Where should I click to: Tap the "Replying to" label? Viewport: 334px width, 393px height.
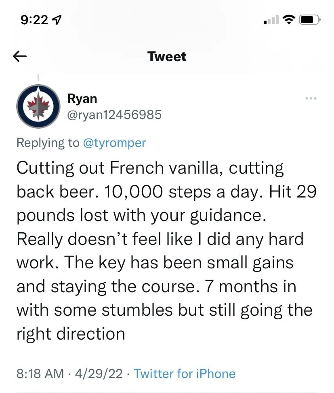pyautogui.click(x=48, y=143)
